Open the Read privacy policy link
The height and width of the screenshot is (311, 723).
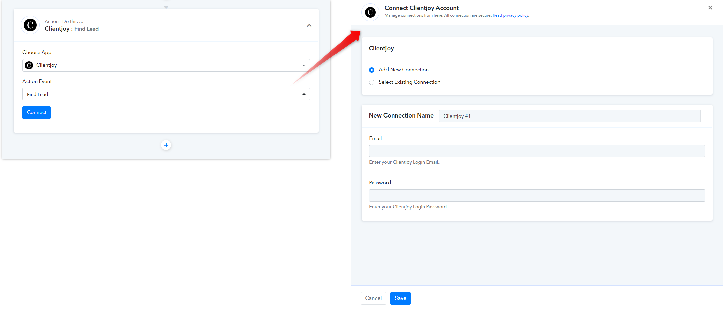coord(510,15)
